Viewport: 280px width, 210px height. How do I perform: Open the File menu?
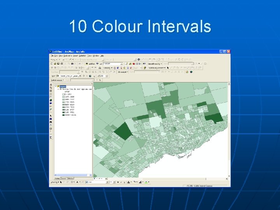point(52,56)
